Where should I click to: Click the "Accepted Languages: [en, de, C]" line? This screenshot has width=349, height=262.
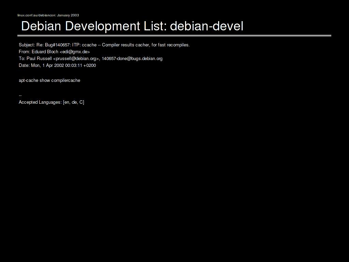point(51,102)
